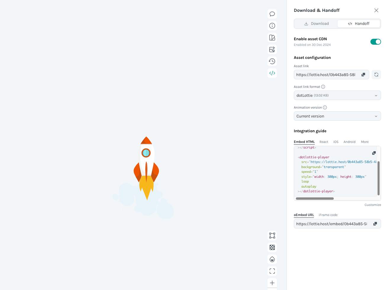Select the code handoff icon

[x=272, y=73]
